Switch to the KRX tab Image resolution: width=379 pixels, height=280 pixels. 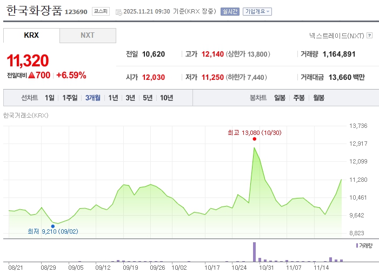[31, 36]
